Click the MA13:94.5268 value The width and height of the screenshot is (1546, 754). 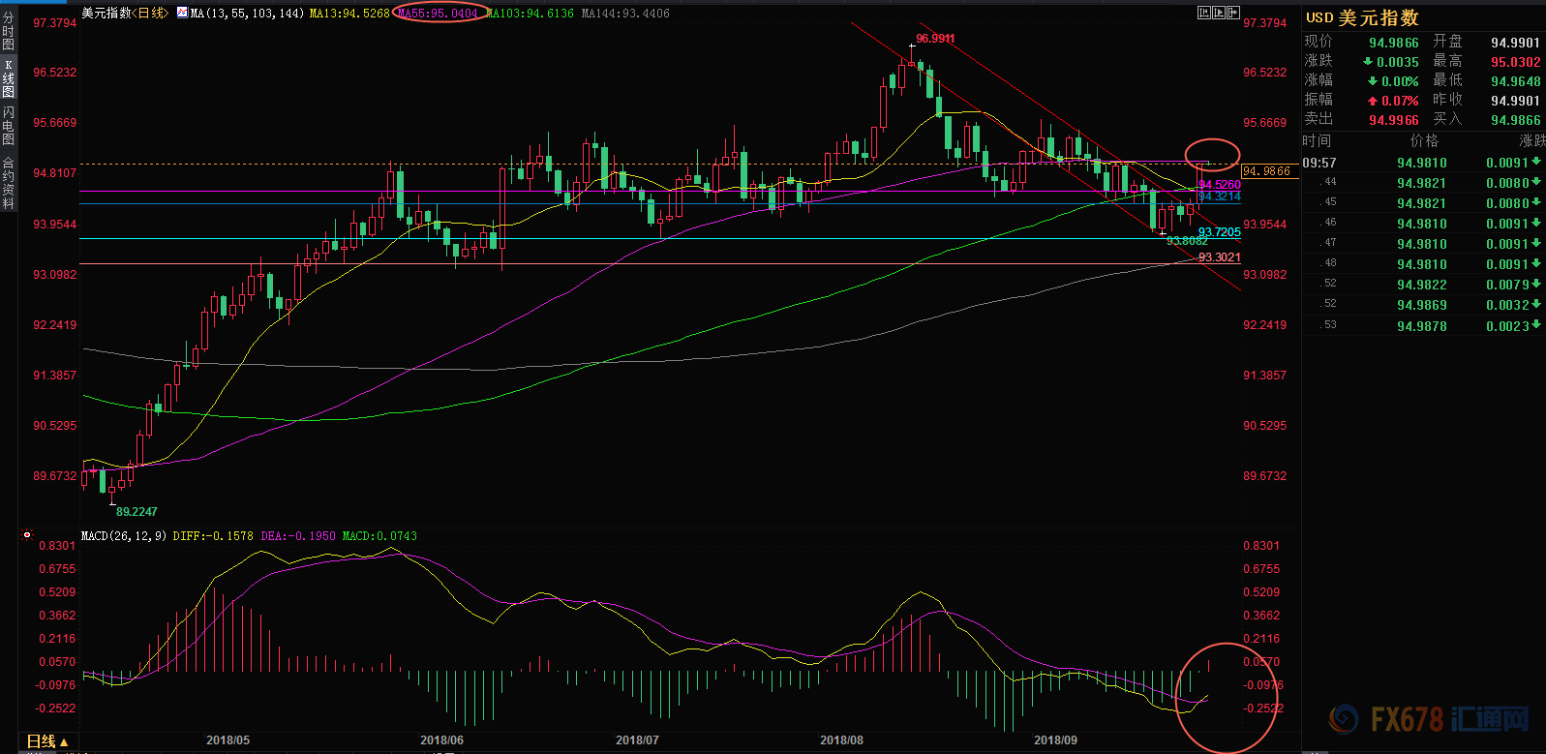pyautogui.click(x=349, y=14)
